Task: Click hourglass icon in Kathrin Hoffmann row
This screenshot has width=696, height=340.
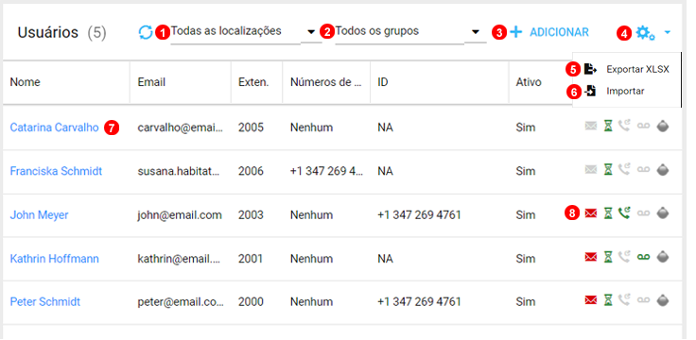Action: (608, 257)
